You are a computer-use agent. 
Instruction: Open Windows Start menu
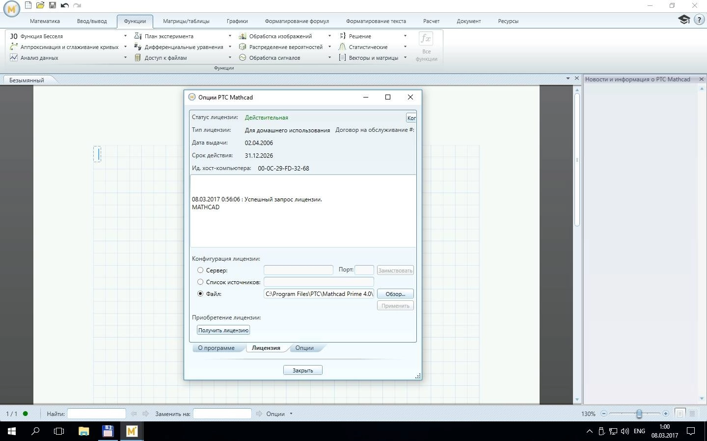click(x=11, y=431)
